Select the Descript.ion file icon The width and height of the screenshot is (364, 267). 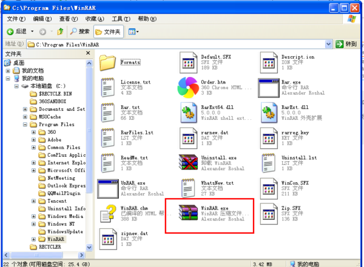point(269,62)
